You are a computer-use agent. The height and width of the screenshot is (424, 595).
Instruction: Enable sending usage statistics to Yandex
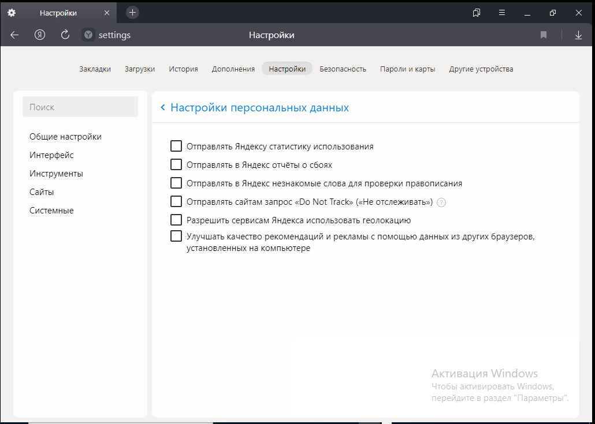[x=176, y=147]
